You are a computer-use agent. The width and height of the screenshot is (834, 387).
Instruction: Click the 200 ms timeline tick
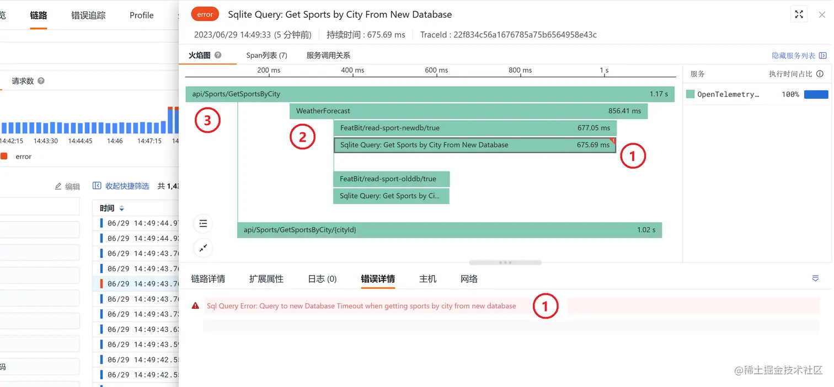(269, 70)
